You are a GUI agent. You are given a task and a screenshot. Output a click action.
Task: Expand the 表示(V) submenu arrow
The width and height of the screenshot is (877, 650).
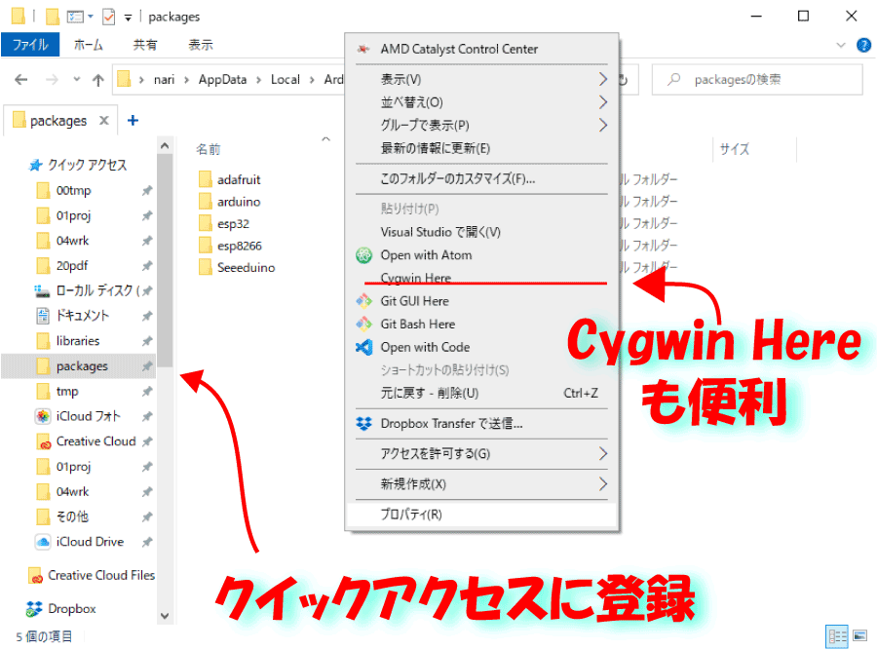coord(602,79)
